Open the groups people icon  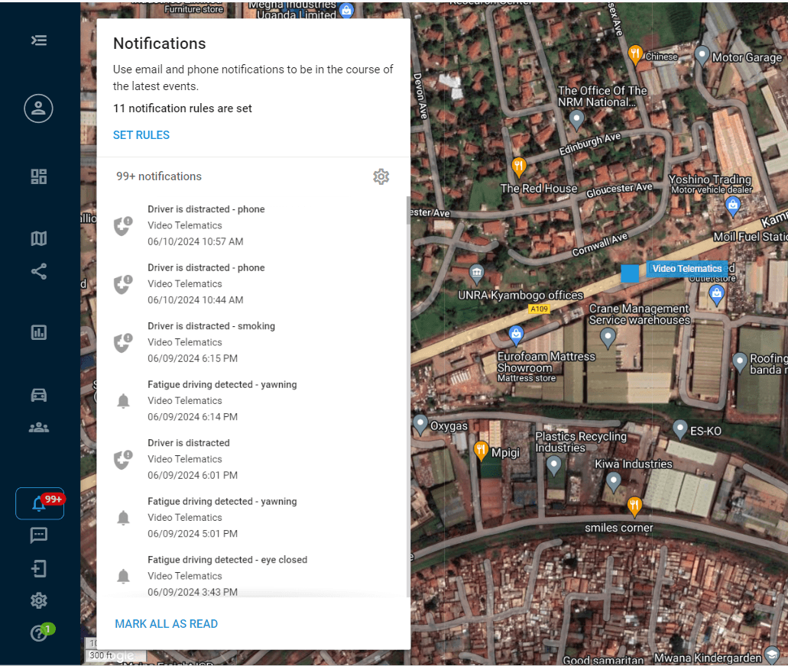tap(39, 428)
